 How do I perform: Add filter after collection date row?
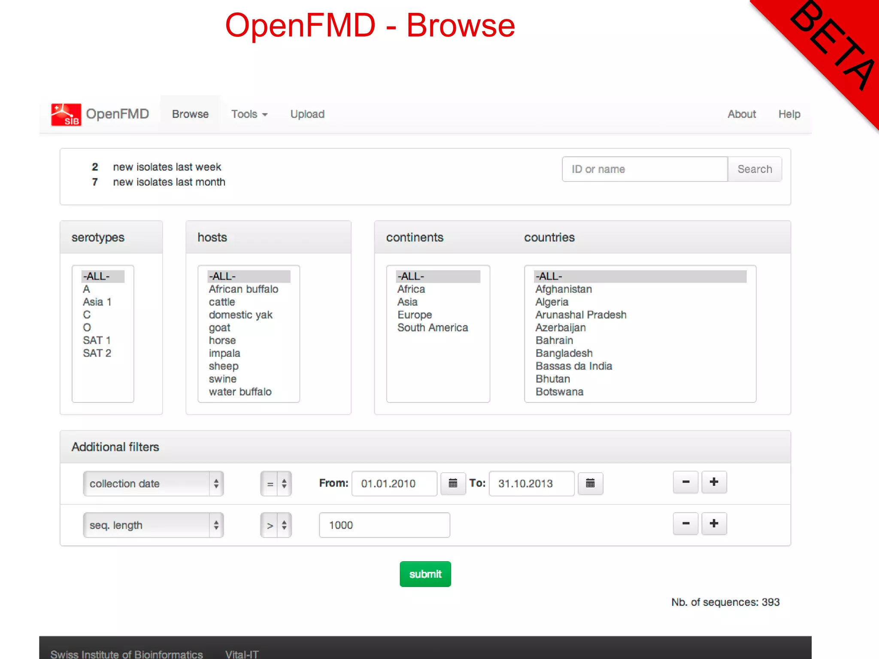714,482
